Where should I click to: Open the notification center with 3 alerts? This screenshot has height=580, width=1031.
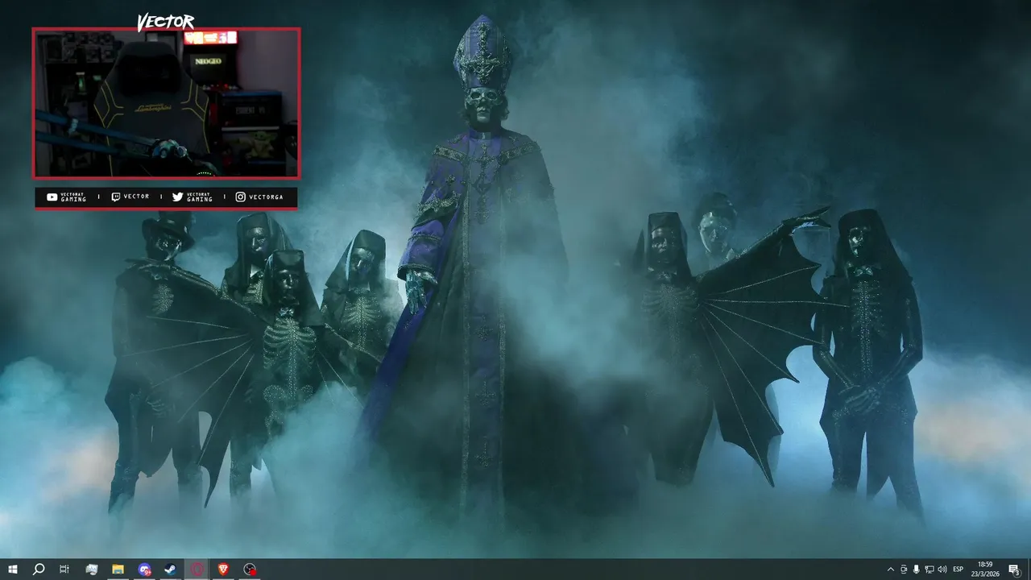(1015, 570)
